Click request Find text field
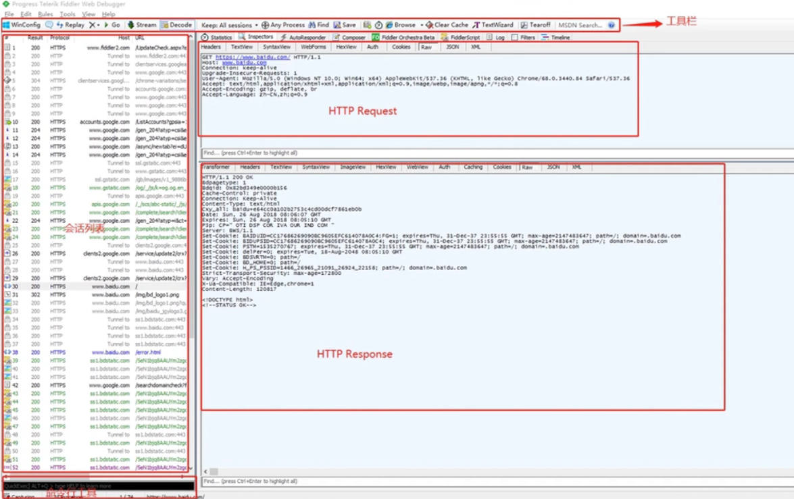 click(x=497, y=153)
